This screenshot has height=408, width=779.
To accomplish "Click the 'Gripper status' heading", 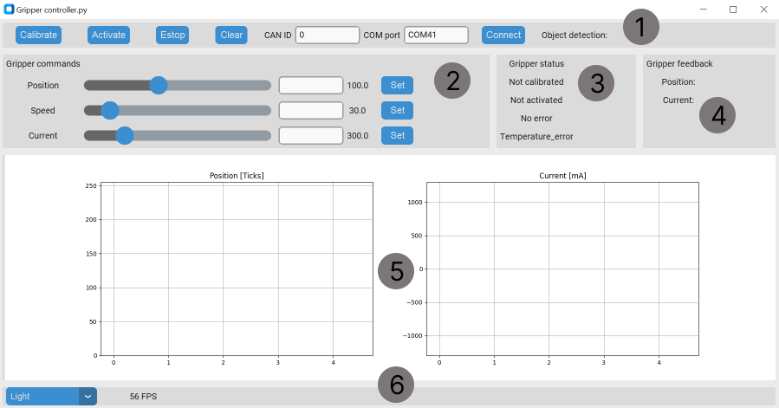I will 536,63.
